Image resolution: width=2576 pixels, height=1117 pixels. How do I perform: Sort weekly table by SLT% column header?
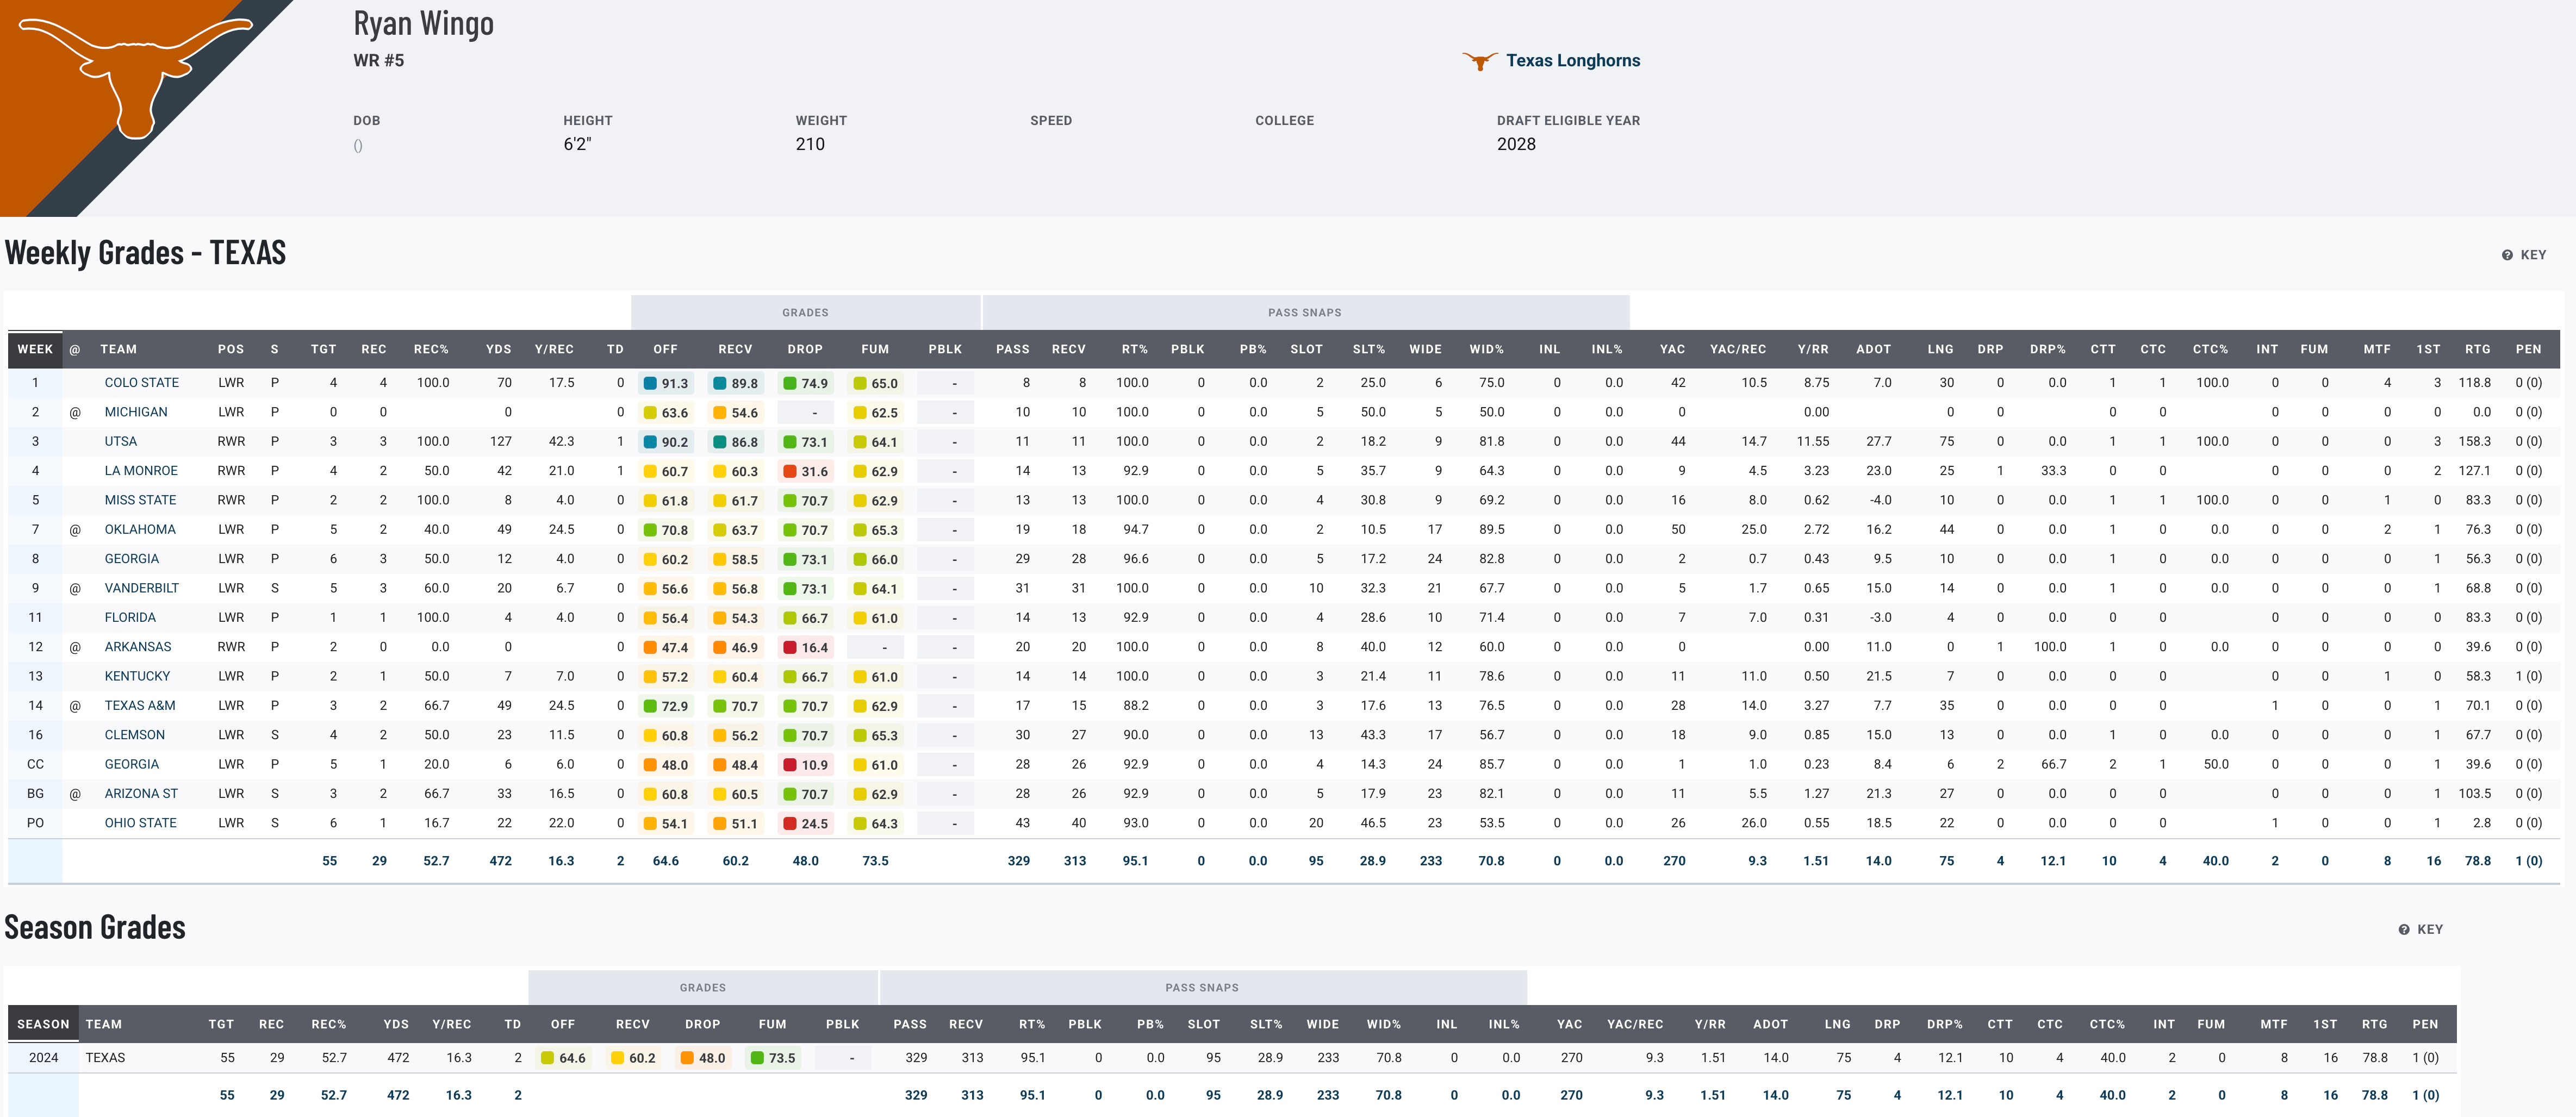click(1369, 349)
